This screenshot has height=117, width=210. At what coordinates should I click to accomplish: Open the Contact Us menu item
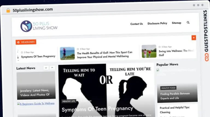[x=137, y=24]
